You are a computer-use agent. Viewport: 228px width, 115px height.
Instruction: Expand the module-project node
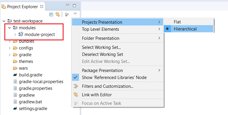tap(15, 35)
